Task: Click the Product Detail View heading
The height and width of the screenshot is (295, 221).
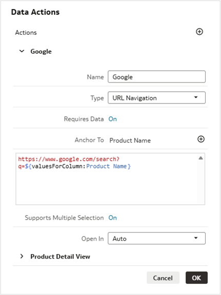Action: click(x=61, y=257)
